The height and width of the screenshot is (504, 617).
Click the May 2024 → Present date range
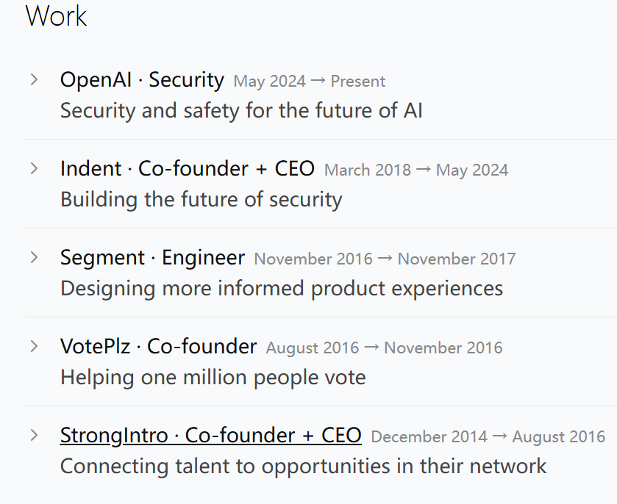click(x=310, y=82)
